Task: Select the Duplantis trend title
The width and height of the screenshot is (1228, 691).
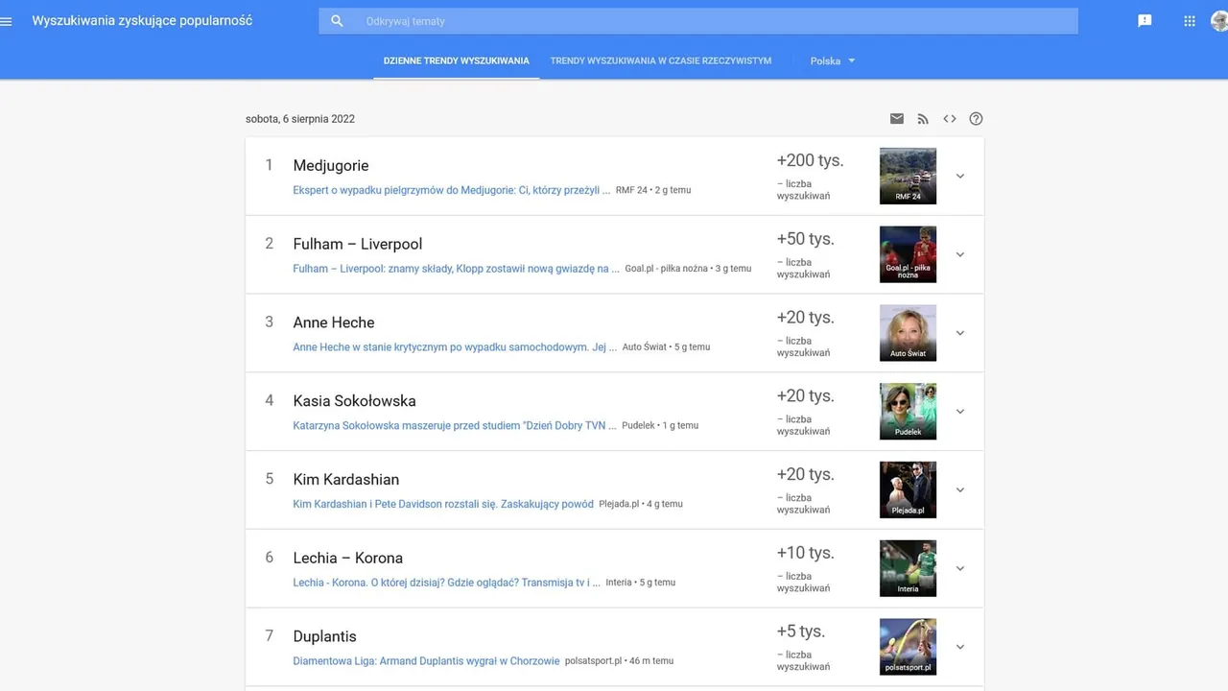Action: [324, 637]
